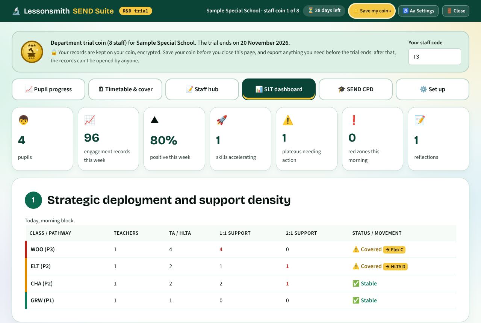Click the Lessonsmith microscope logo icon

coord(16,11)
